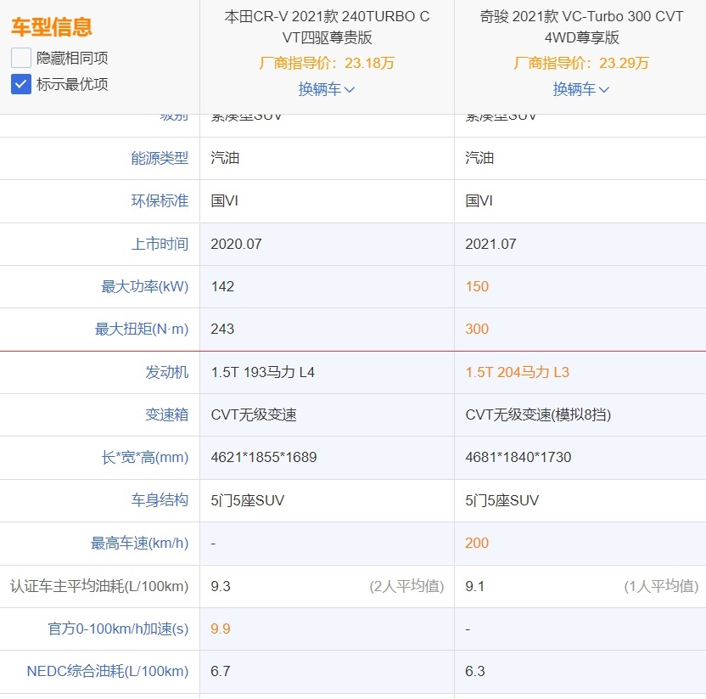Check the 隐藏相同项 checkbox

pos(21,58)
